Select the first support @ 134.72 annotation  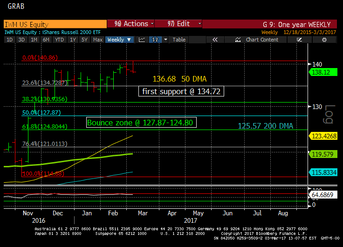[181, 91]
